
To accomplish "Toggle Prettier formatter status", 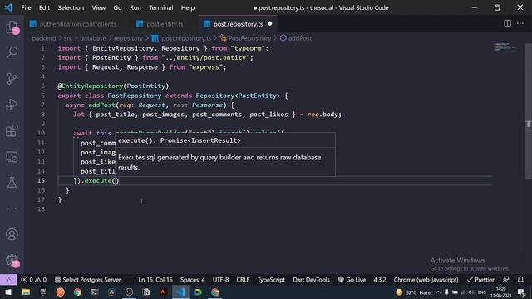I will pos(480,280).
